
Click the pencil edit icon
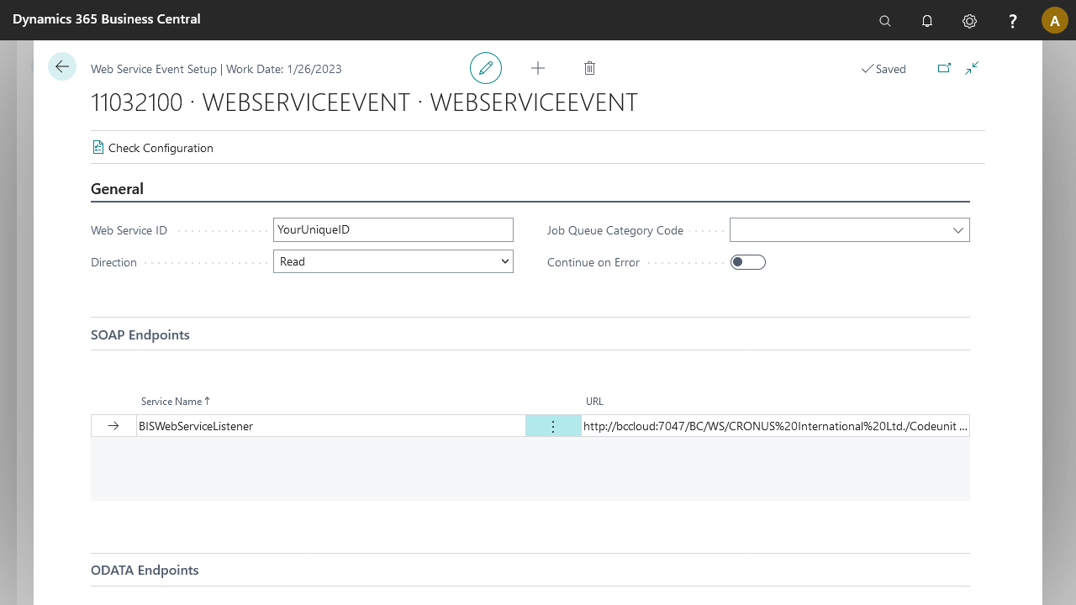[x=486, y=68]
